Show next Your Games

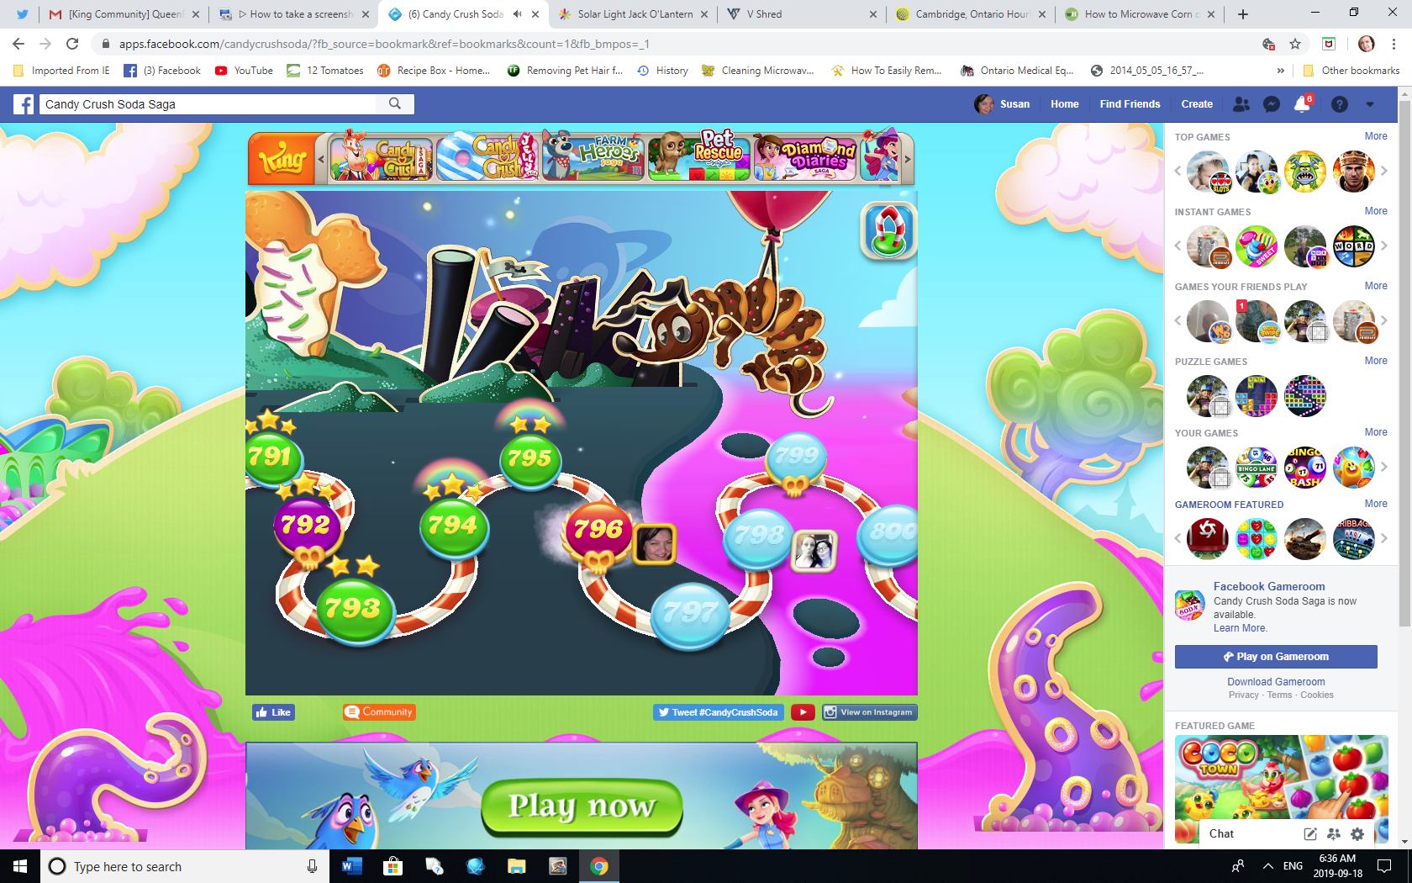pyautogui.click(x=1383, y=467)
